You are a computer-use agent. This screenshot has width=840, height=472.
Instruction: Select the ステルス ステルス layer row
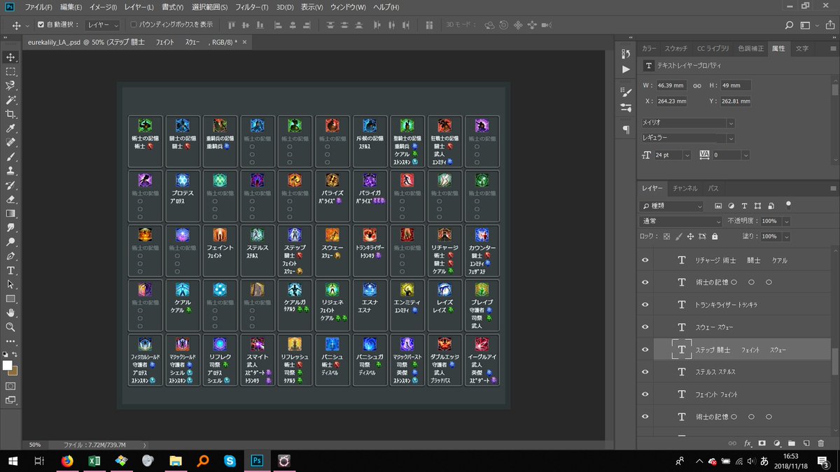[x=734, y=372]
